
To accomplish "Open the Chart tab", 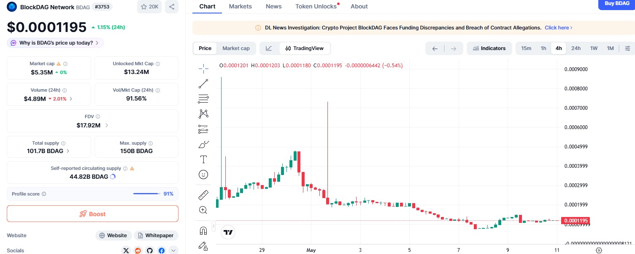I will [207, 6].
